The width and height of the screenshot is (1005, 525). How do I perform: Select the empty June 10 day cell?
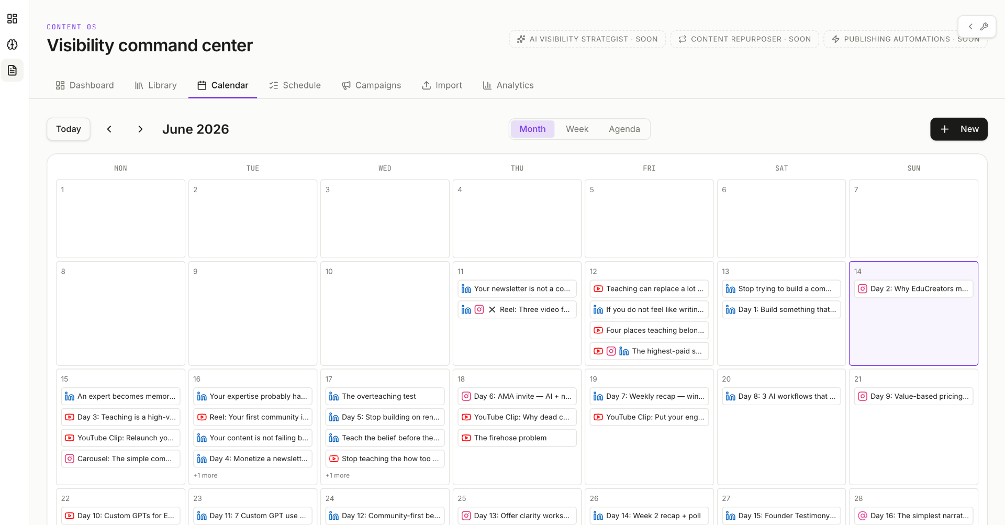pos(385,314)
